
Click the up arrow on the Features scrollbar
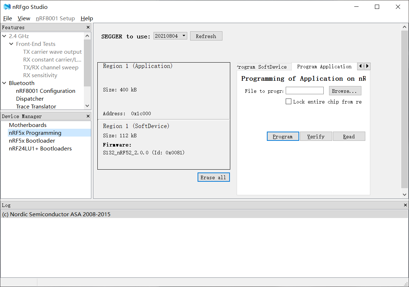pos(87,35)
